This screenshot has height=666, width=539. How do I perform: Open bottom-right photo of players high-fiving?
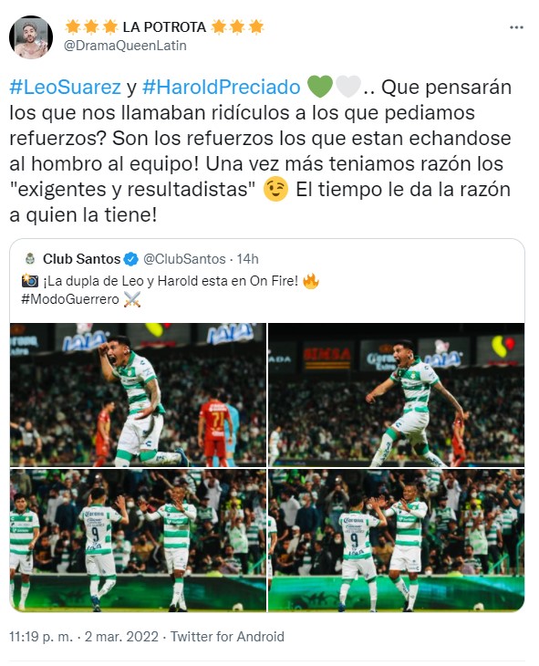pos(397,540)
